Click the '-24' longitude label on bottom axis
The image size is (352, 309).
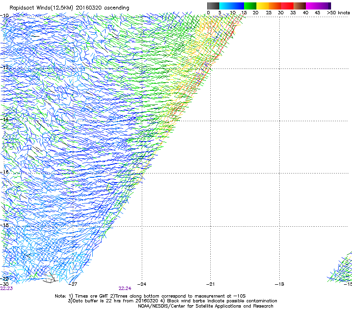pos(142,284)
